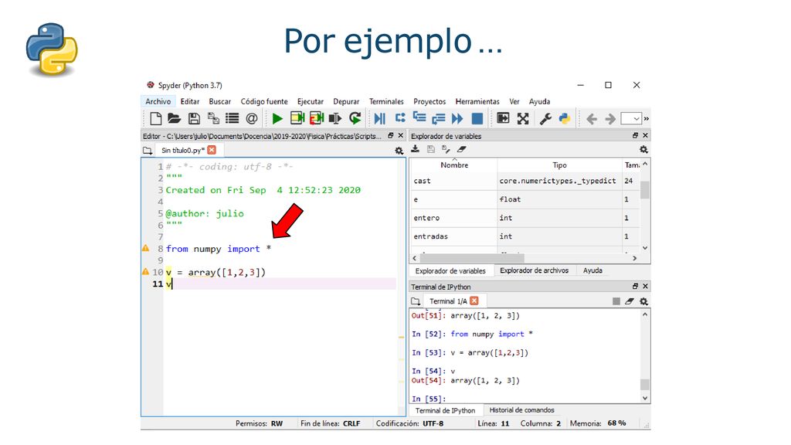Image resolution: width=791 pixels, height=445 pixels.
Task: Create a new file from the toolbar
Action: tap(156, 118)
